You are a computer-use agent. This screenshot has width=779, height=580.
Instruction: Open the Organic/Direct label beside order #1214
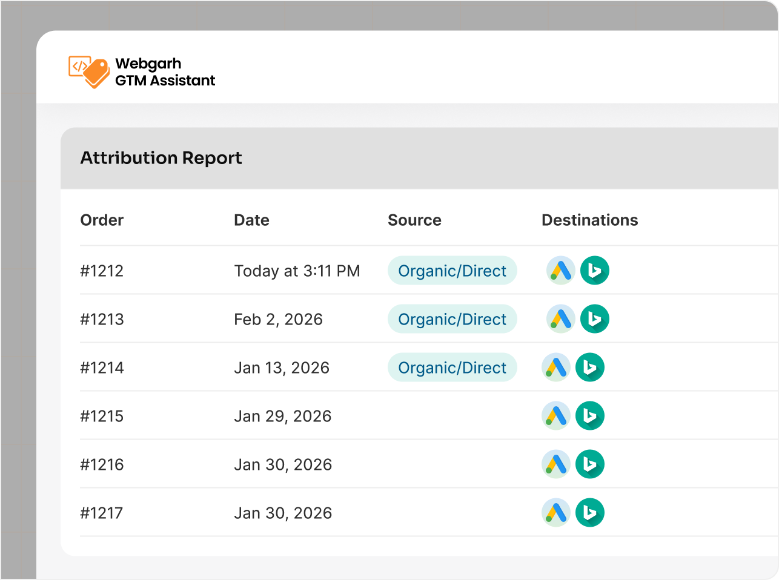[452, 367]
